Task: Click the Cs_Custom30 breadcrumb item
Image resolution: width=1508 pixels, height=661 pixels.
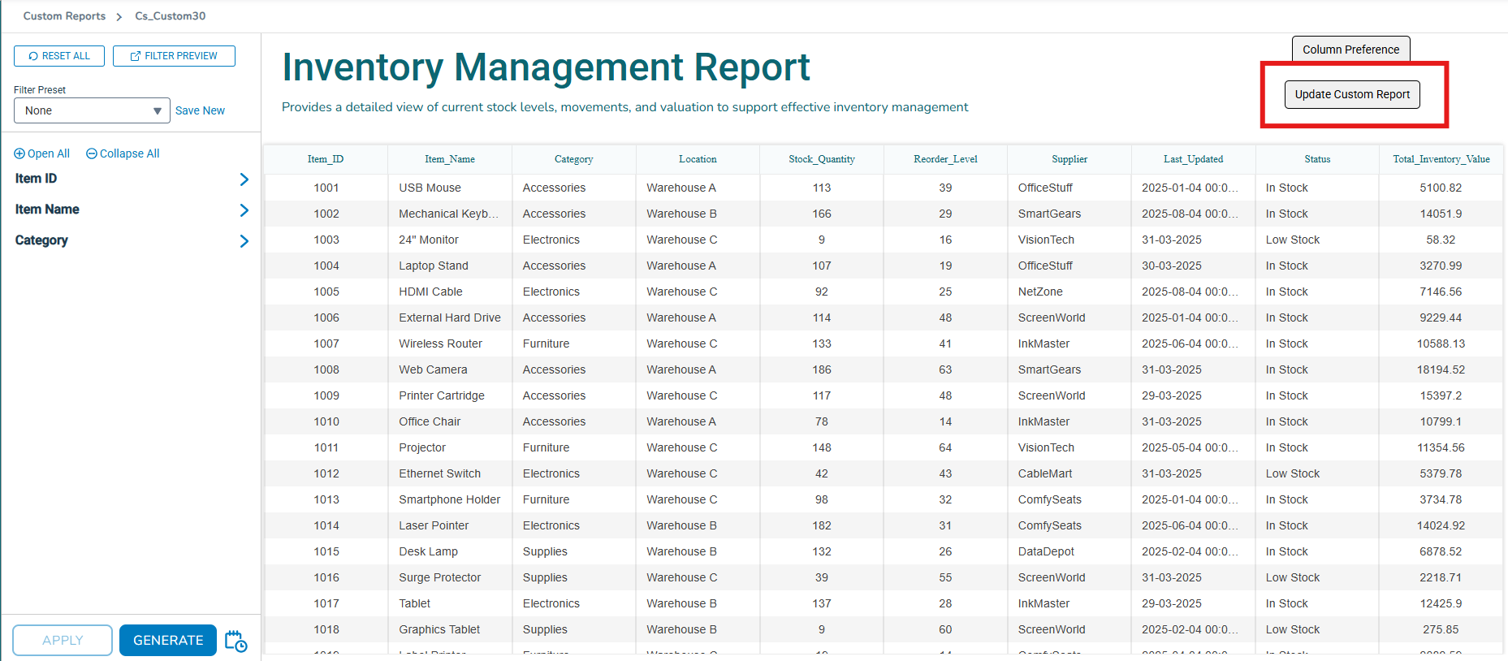Action: coord(171,16)
